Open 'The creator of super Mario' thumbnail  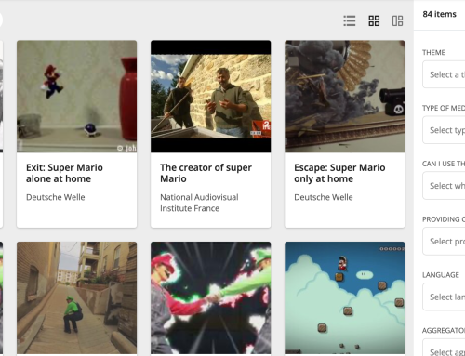(211, 97)
